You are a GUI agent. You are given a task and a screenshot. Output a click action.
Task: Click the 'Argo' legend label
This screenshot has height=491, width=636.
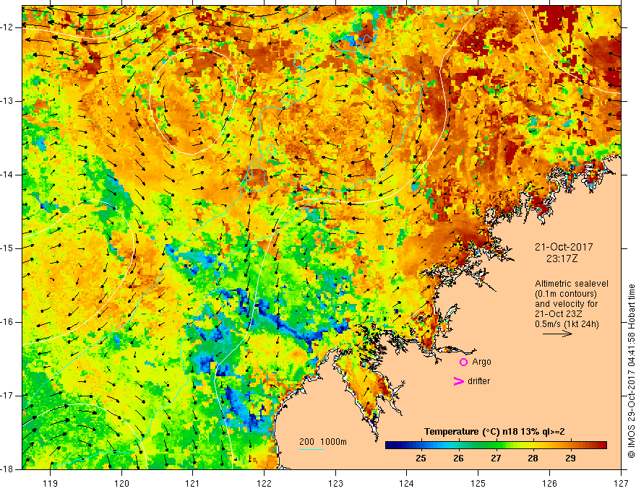point(481,362)
